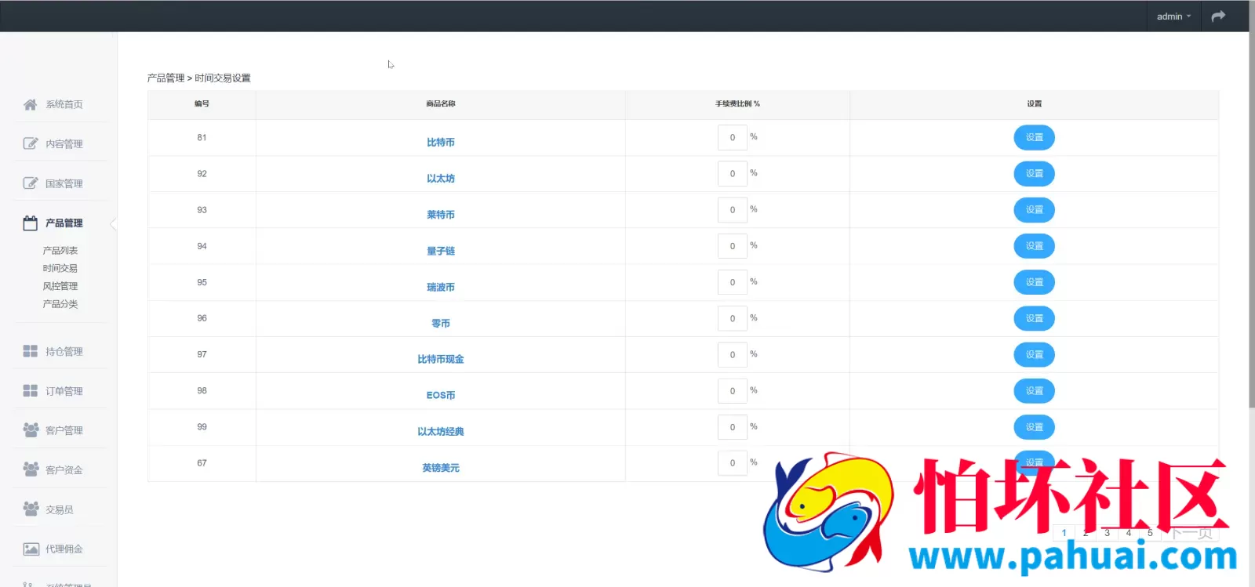Click the edit icon beside 国家管理
The width and height of the screenshot is (1255, 587).
(30, 183)
